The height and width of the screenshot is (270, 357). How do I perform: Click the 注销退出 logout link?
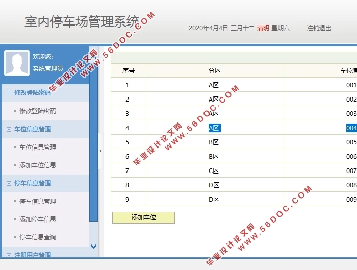click(x=319, y=28)
